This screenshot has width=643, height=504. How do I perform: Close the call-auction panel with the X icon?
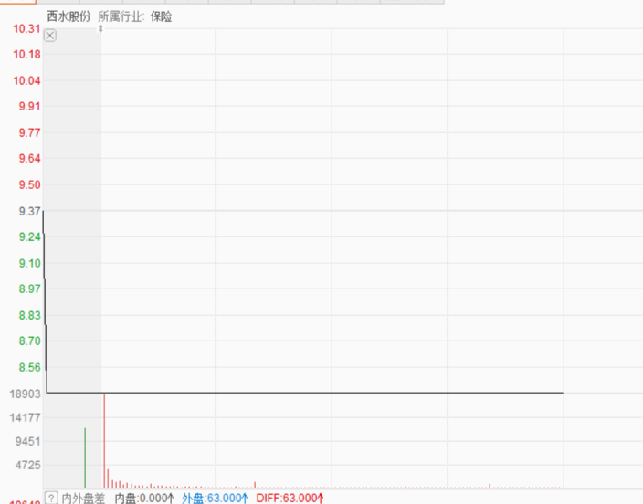tap(50, 36)
